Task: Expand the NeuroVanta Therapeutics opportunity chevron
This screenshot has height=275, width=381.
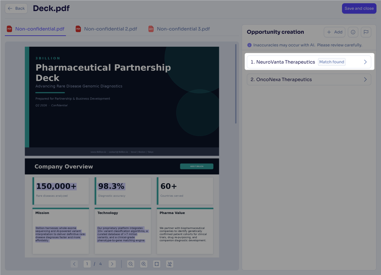Action: click(365, 62)
